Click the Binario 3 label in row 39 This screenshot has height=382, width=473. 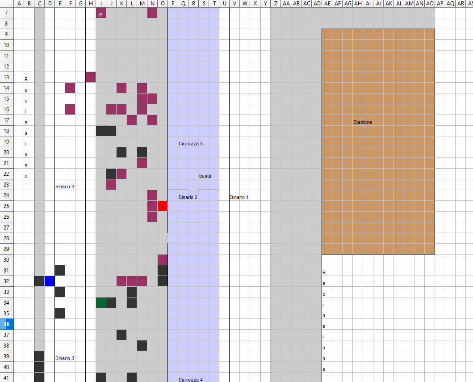65,358
